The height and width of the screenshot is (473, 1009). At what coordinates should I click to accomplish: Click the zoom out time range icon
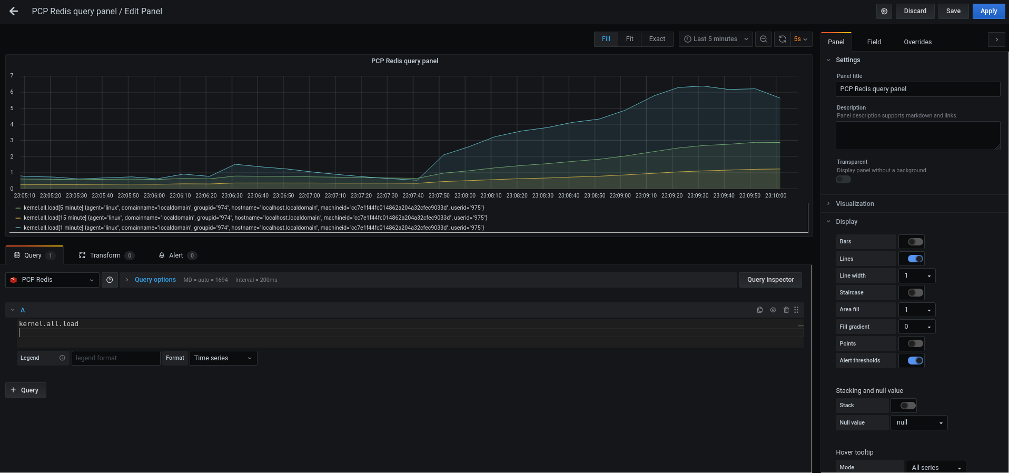[x=764, y=39]
